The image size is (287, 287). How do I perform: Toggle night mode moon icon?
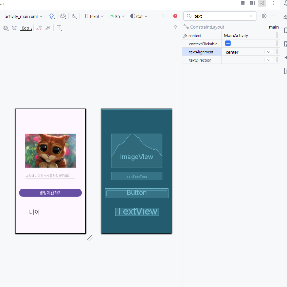click(x=74, y=16)
